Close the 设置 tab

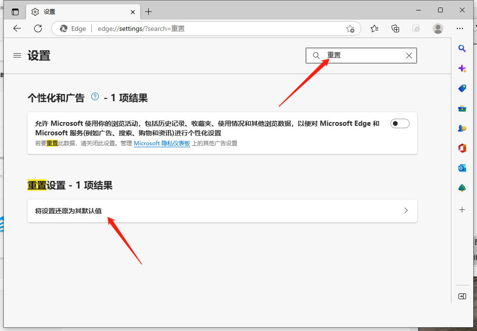pos(133,12)
